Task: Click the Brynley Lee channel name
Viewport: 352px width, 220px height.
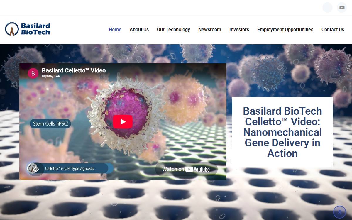Action: [51, 76]
